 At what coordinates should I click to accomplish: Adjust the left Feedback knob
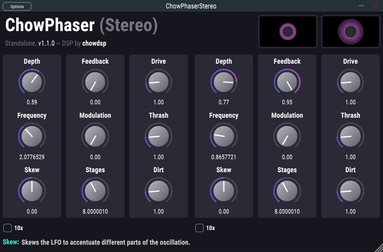[x=95, y=82]
